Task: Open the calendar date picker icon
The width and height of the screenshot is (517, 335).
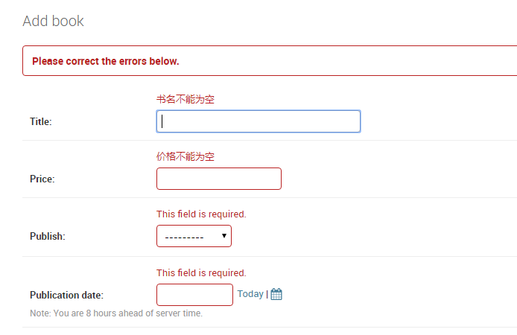Action: coord(276,294)
